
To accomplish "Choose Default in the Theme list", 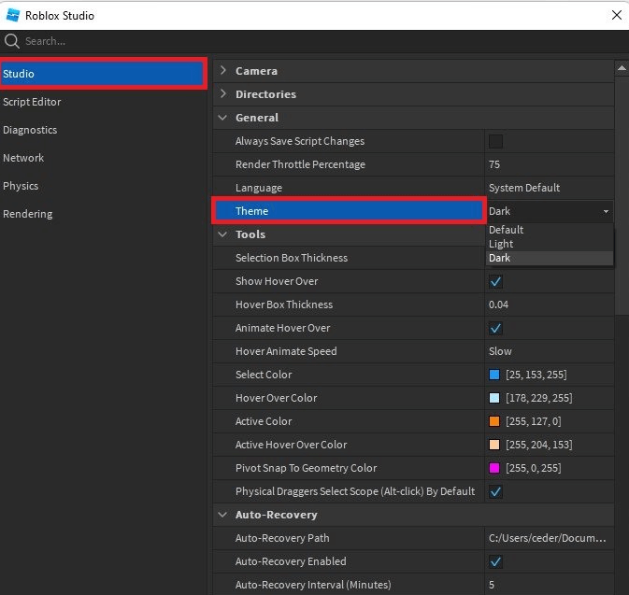I will [550, 230].
